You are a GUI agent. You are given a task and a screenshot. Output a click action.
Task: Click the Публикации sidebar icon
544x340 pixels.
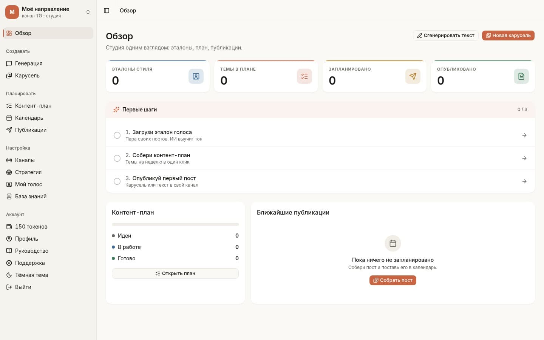tap(9, 130)
